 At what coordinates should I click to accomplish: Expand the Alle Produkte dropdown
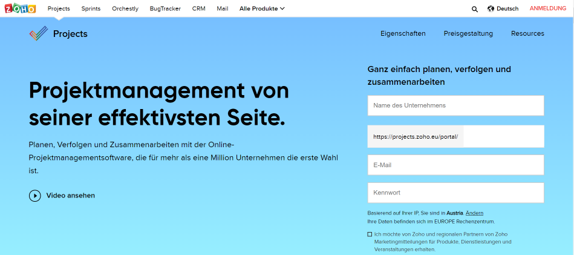(262, 9)
